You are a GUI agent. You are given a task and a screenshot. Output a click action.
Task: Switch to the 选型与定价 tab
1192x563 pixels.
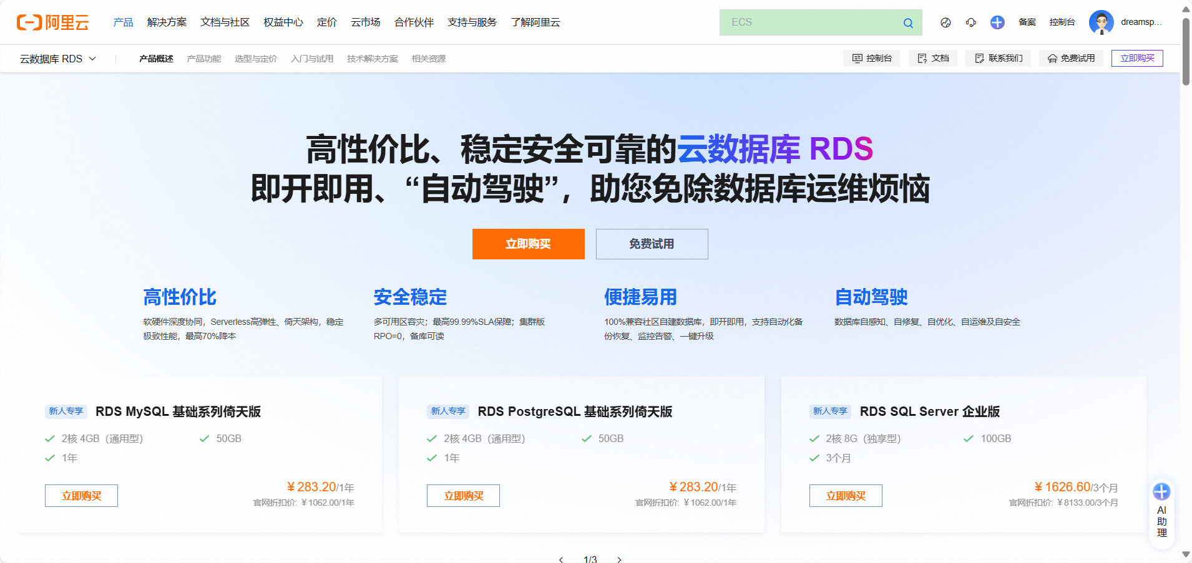coord(255,58)
